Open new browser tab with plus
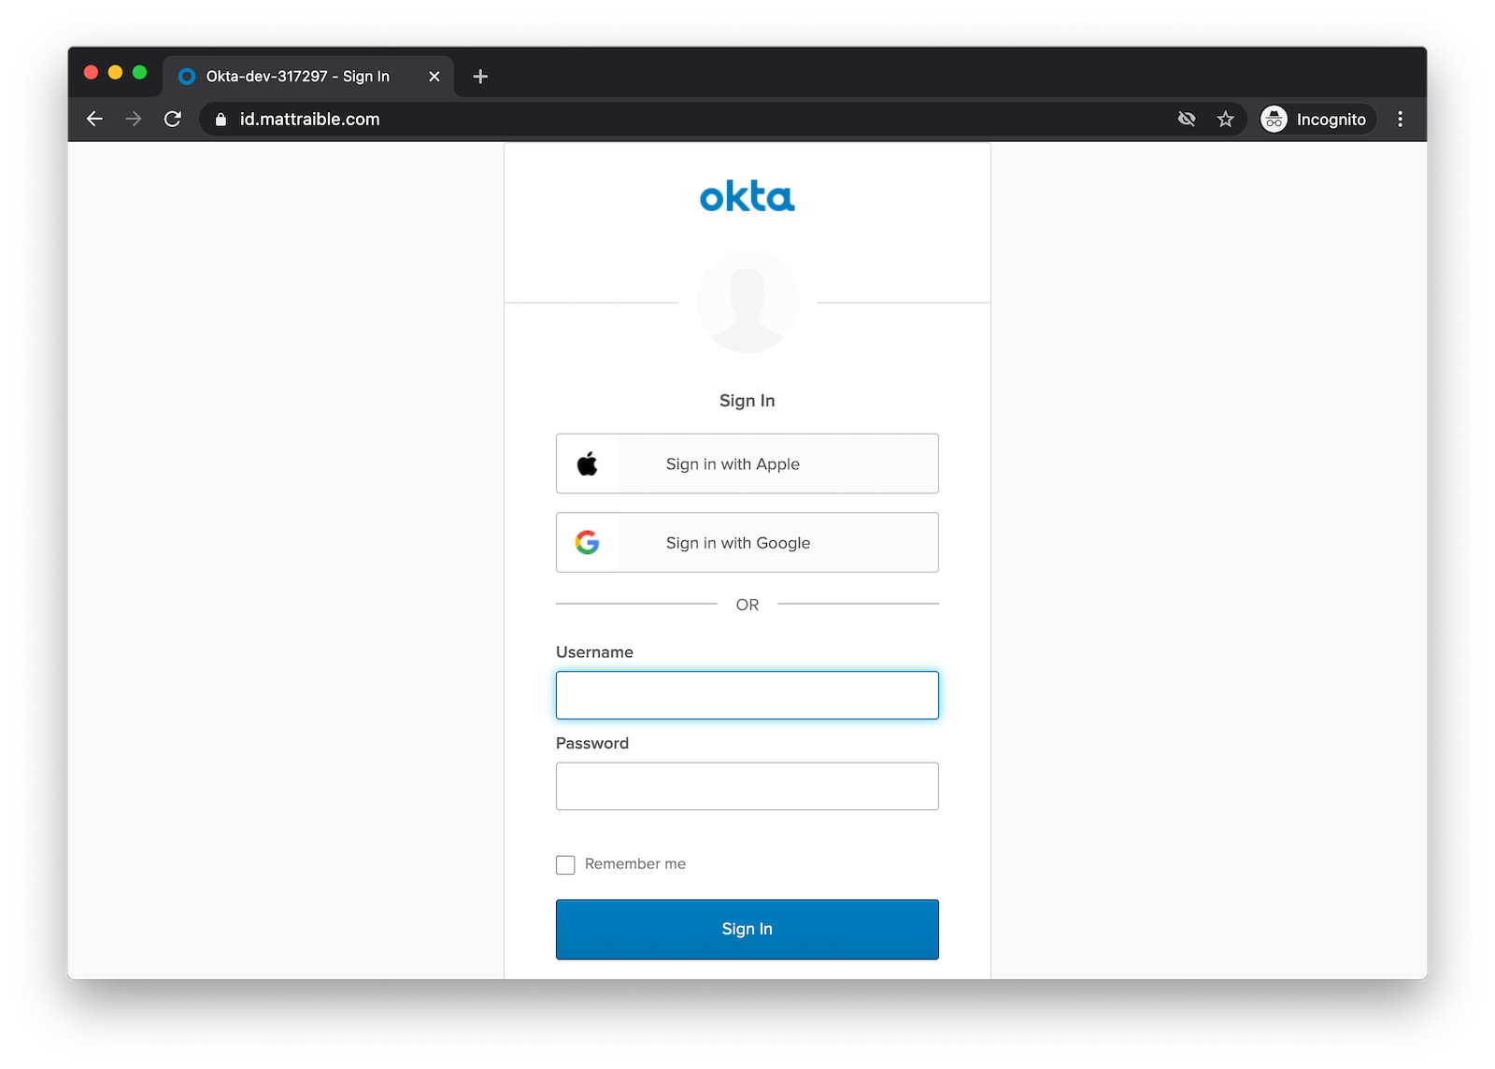This screenshot has width=1495, height=1069. 480,77
